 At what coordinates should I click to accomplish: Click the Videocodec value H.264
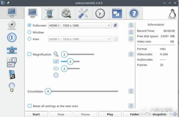coord(164,54)
